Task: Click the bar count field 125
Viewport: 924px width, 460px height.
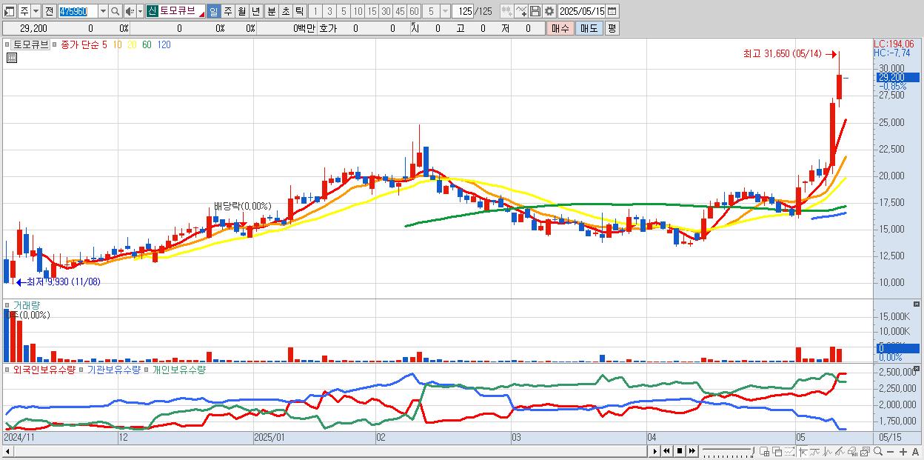Action: pos(463,11)
